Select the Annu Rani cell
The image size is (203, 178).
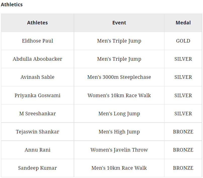point(37,150)
